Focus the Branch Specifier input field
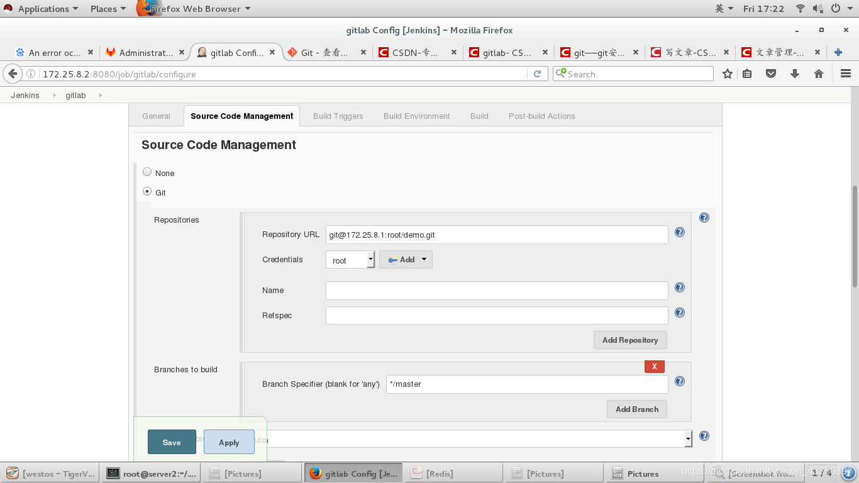This screenshot has height=483, width=859. (x=527, y=384)
